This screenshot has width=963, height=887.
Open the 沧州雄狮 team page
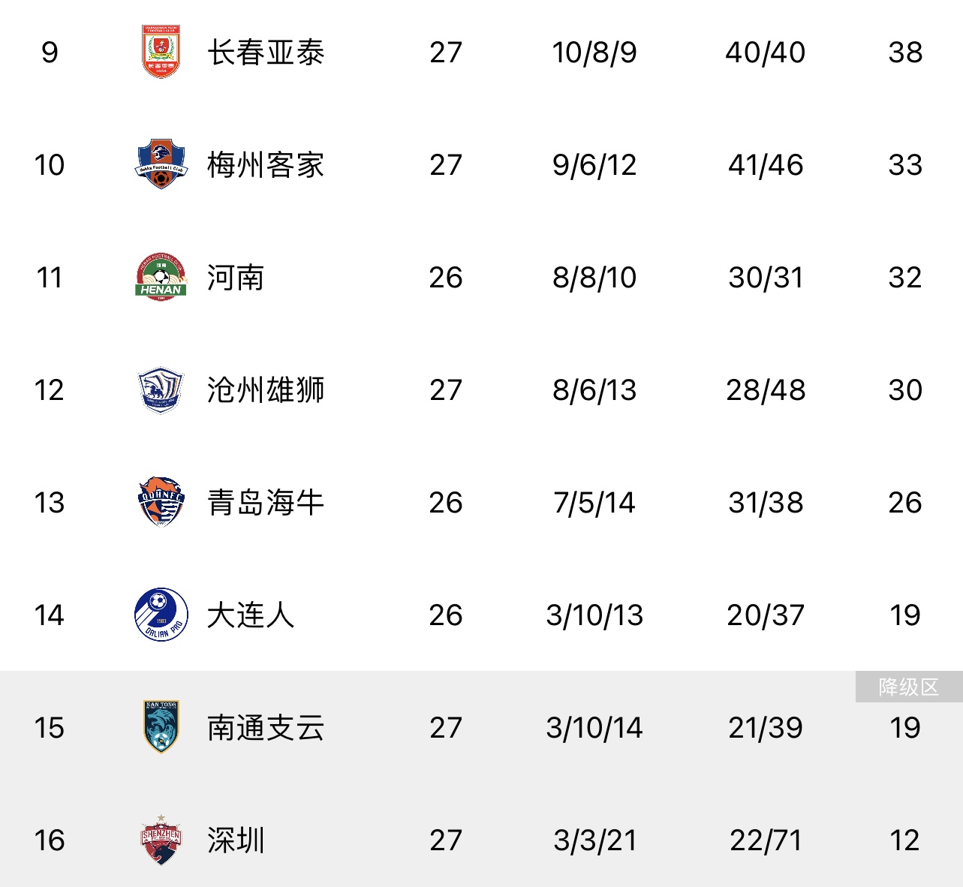pos(266,390)
